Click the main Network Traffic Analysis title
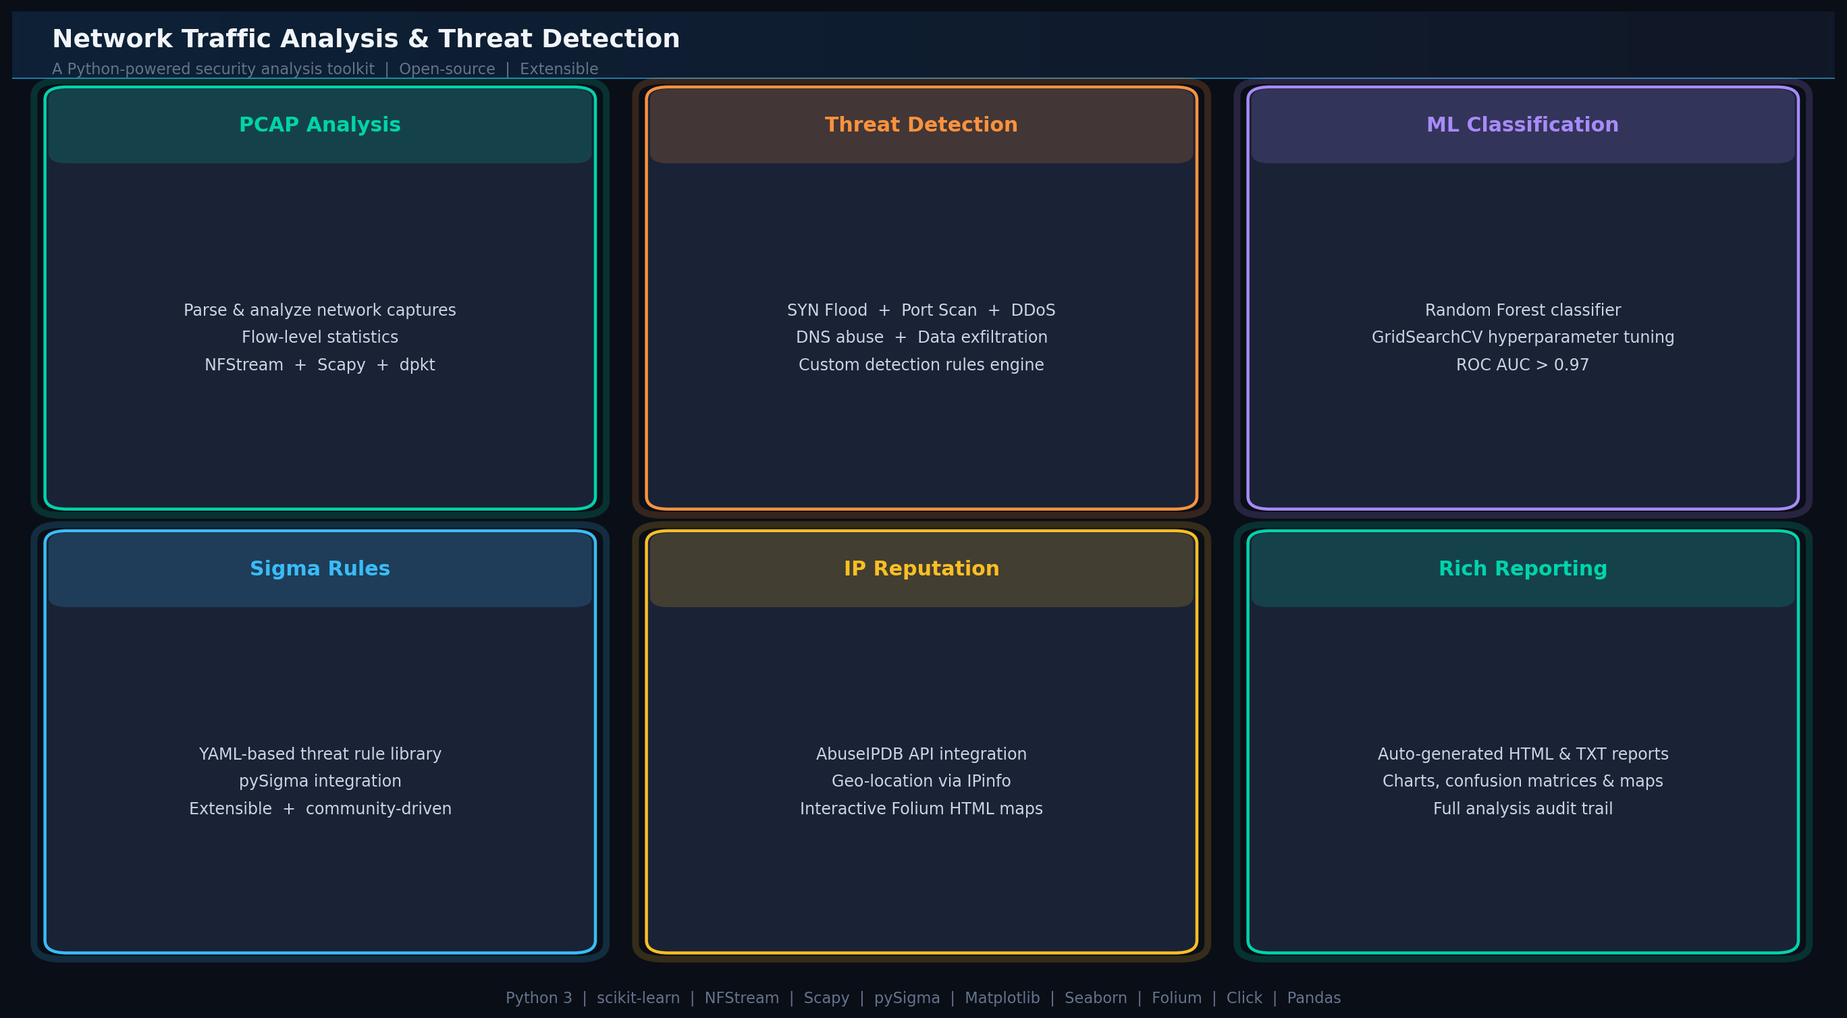 [x=366, y=38]
